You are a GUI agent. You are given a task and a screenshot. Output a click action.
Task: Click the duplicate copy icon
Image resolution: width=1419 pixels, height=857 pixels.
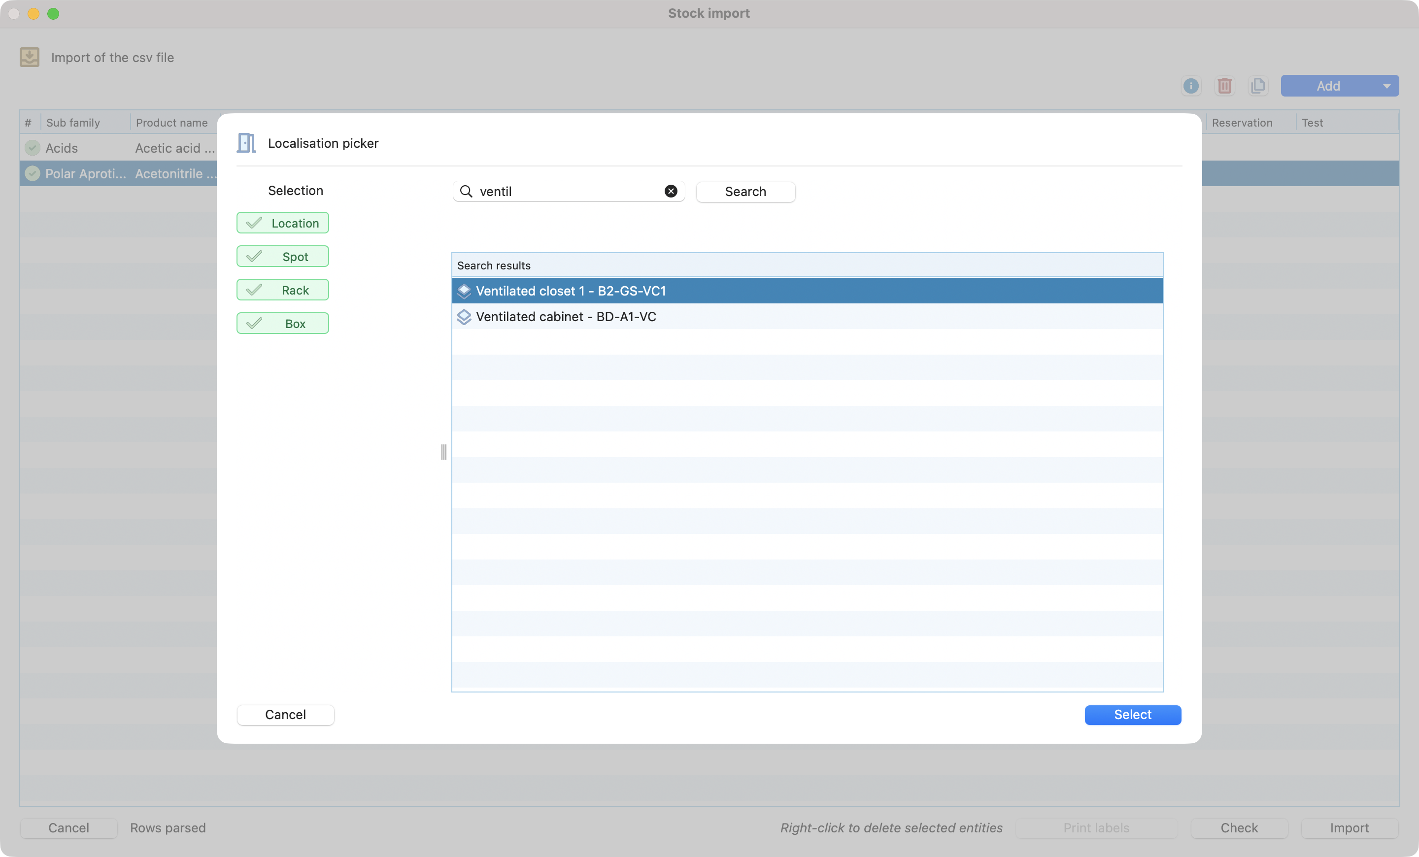(1258, 86)
